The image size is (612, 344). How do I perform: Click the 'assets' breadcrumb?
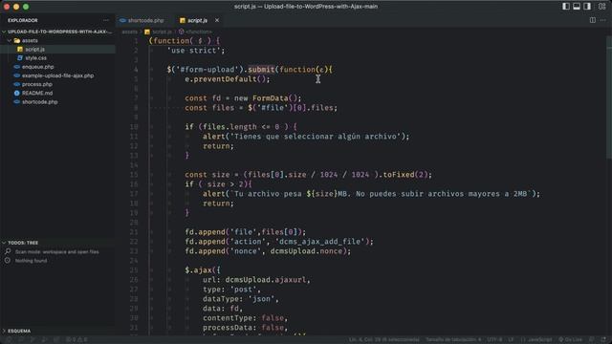pos(130,32)
